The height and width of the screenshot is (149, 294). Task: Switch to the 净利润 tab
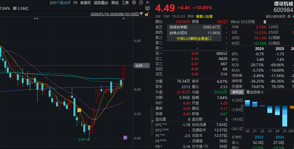coord(237,92)
